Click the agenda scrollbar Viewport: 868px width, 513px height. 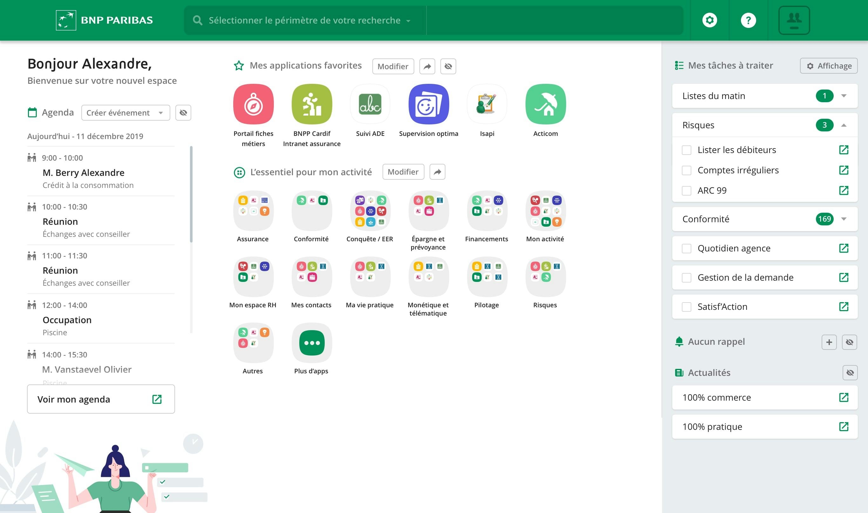pyautogui.click(x=191, y=194)
